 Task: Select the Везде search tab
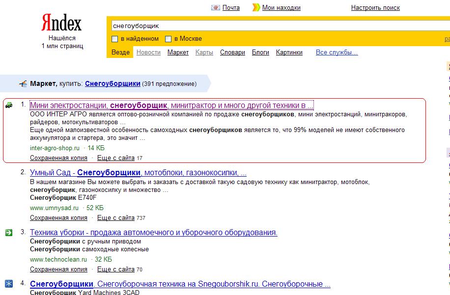tap(120, 53)
